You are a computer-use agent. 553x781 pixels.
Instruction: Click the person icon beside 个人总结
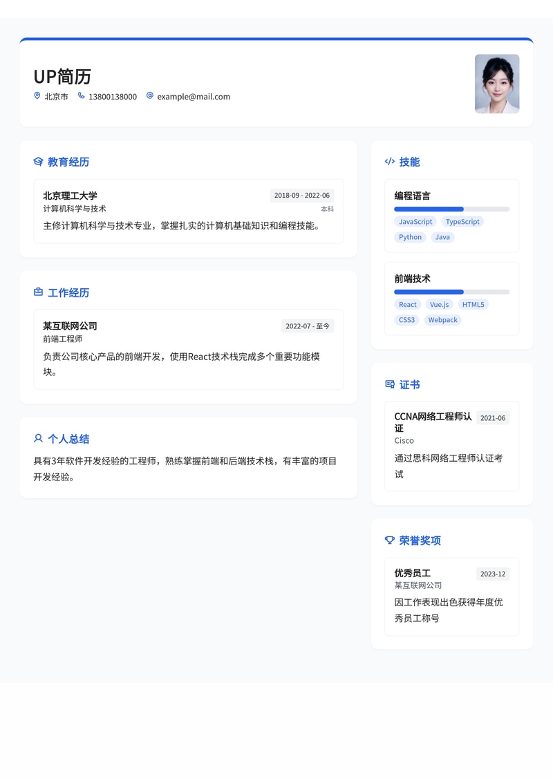point(38,438)
